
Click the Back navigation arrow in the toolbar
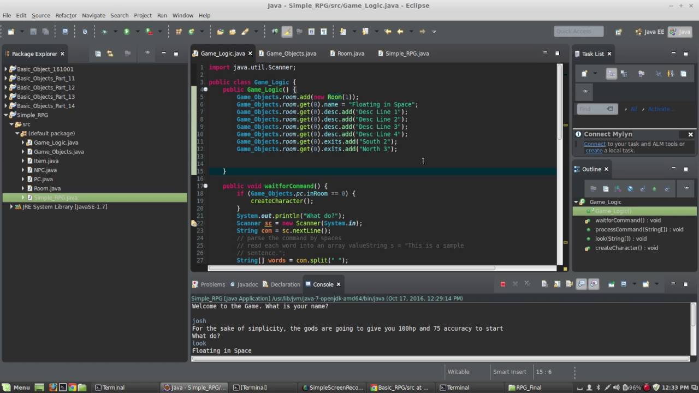coord(400,32)
